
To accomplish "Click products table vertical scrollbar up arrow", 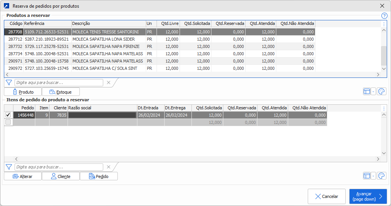I will click(384, 30).
